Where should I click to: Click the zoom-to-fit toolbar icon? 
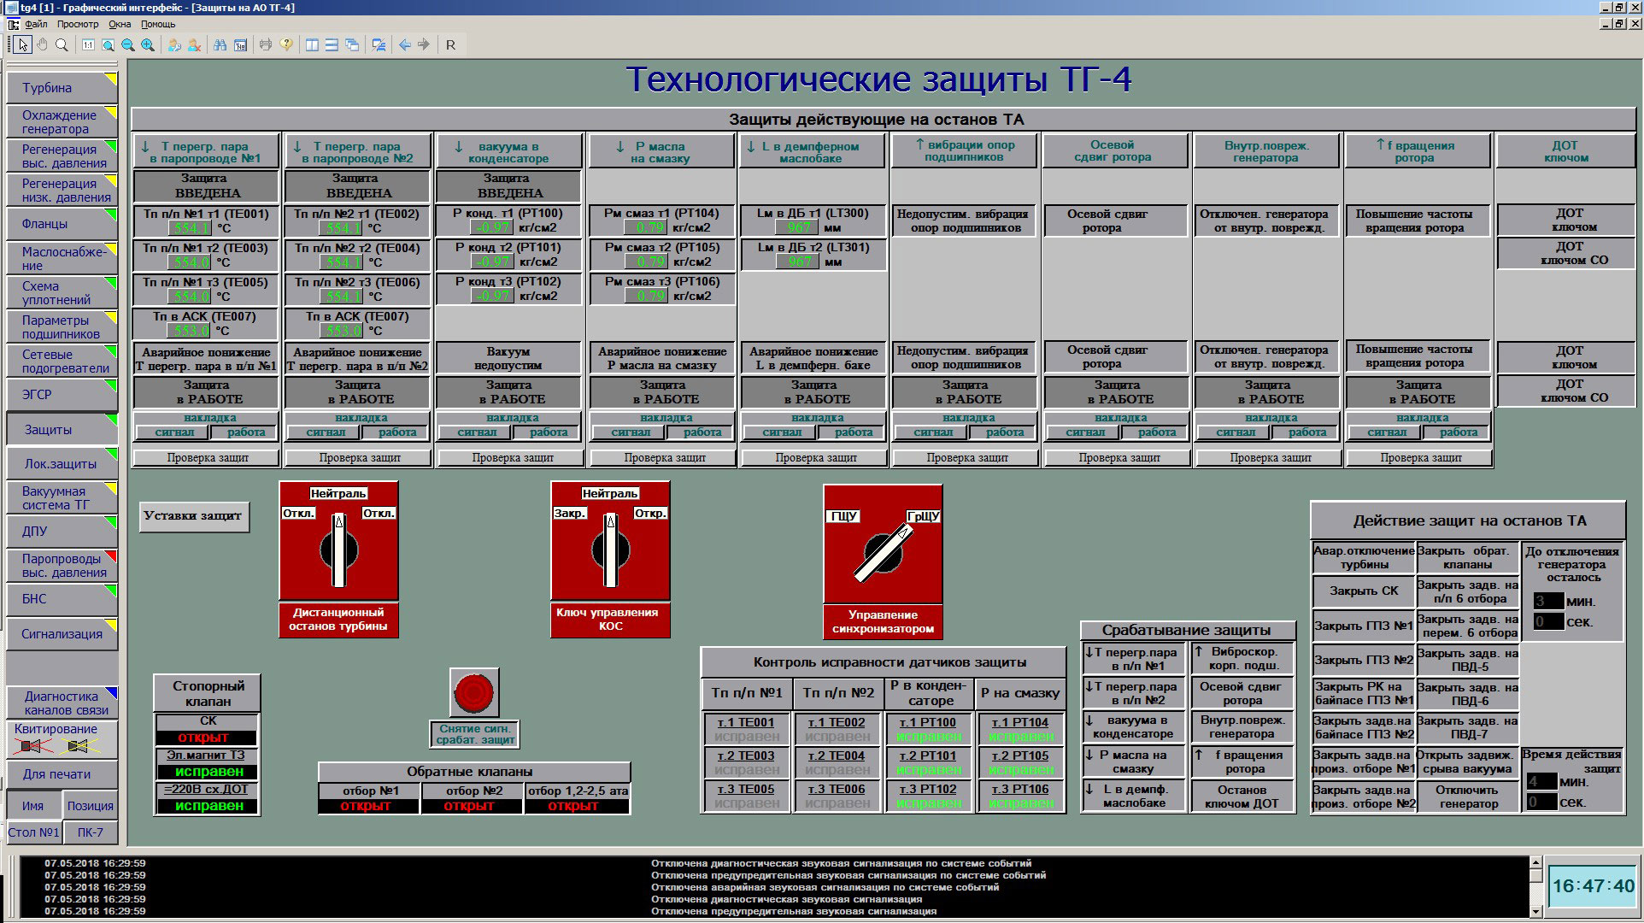tap(108, 44)
